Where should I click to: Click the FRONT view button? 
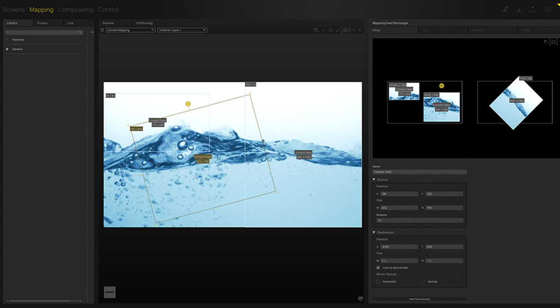coord(109,292)
